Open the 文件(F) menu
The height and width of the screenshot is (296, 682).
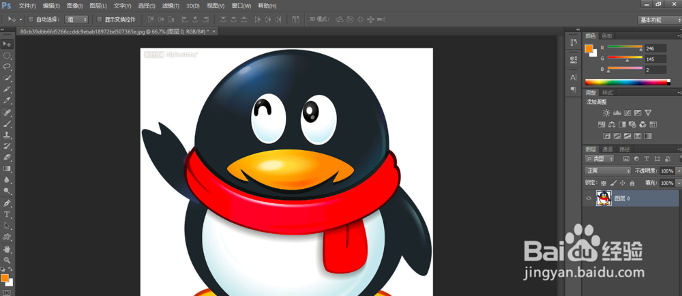[x=27, y=6]
